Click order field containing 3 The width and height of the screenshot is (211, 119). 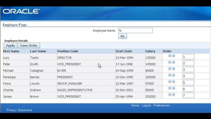[188, 70]
